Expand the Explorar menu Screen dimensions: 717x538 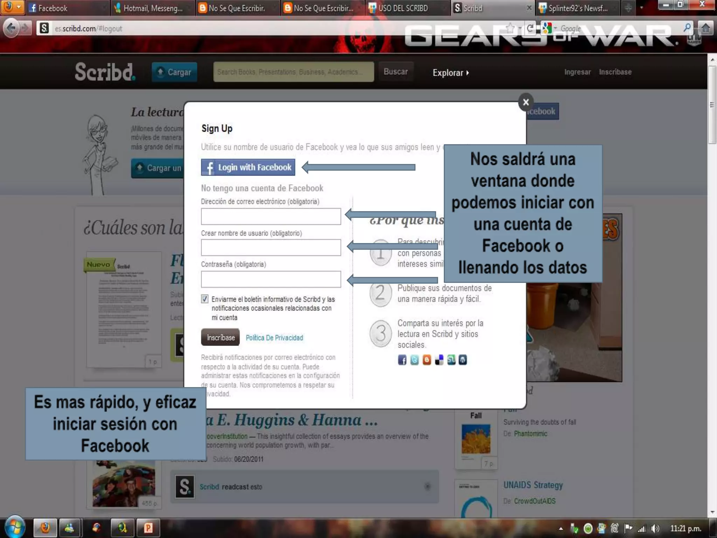(x=451, y=73)
